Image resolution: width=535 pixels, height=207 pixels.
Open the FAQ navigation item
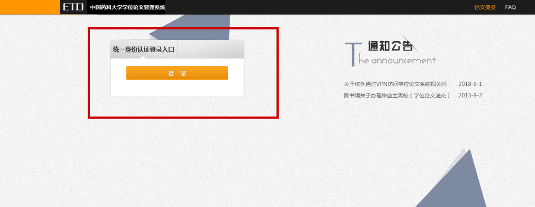[x=510, y=7]
